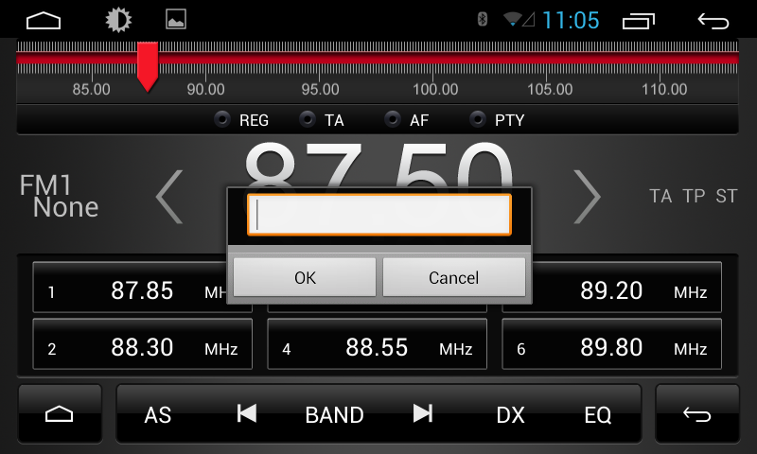
Task: Open recent apps from the top bar
Action: [x=638, y=21]
